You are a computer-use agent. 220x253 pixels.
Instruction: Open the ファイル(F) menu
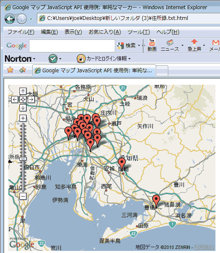(x=21, y=32)
